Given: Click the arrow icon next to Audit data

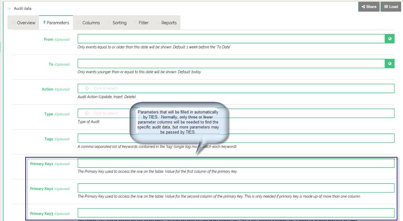Looking at the screenshot, I should (x=9, y=8).
